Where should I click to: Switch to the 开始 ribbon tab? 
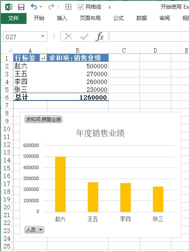(39, 18)
